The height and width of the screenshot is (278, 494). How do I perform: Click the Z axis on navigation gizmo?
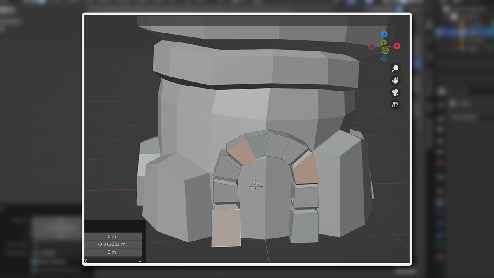[384, 34]
